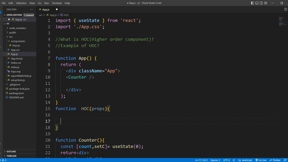
Task: Click the HOC function name on line 15
Action: pos(85,109)
